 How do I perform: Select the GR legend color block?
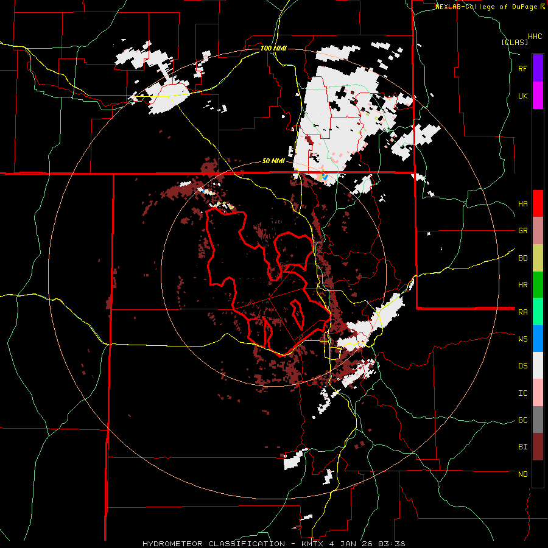pyautogui.click(x=538, y=231)
